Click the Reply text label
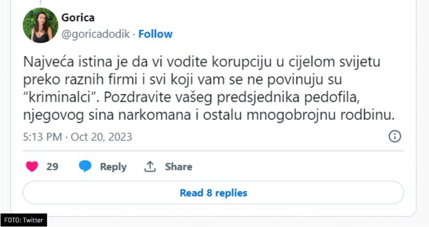This screenshot has height=227, width=429. (x=113, y=167)
